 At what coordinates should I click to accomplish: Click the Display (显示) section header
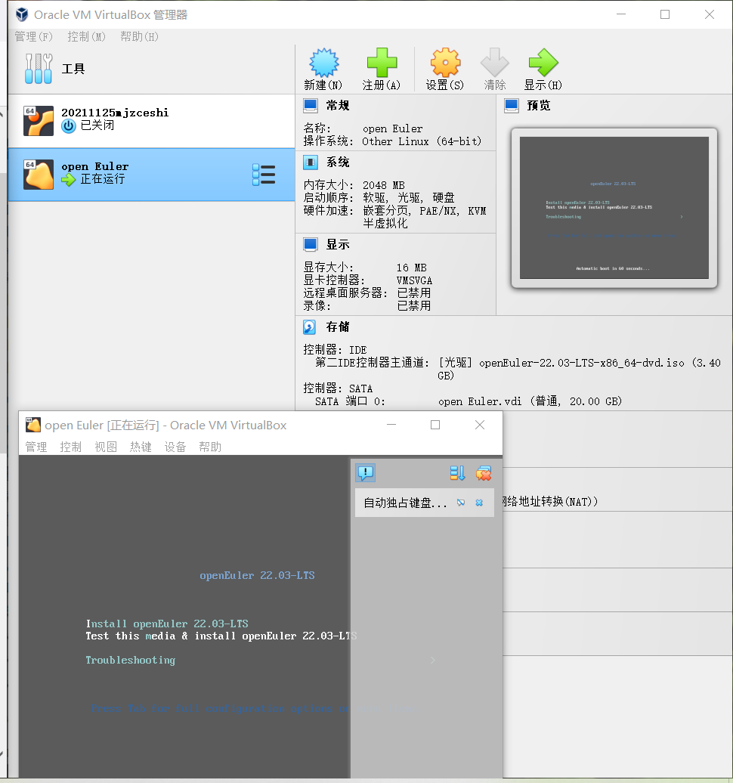338,245
